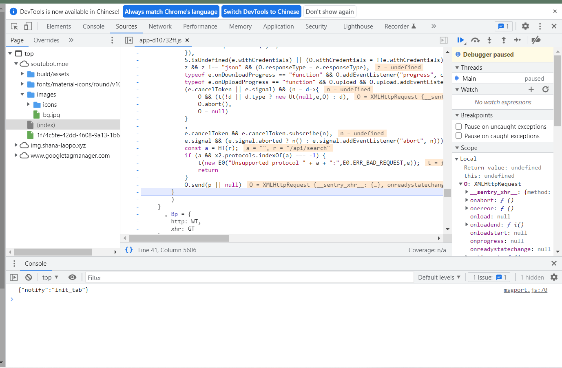Close the console drawer
This screenshot has width=562, height=368.
[x=554, y=263]
